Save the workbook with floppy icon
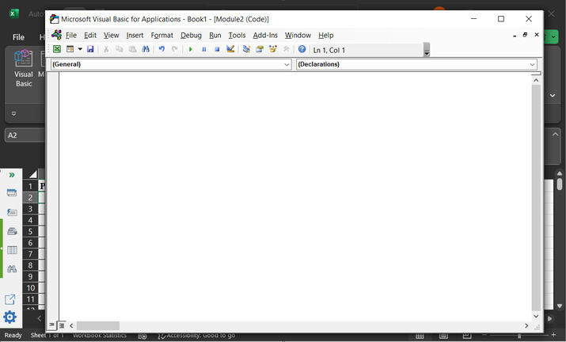 click(x=90, y=49)
